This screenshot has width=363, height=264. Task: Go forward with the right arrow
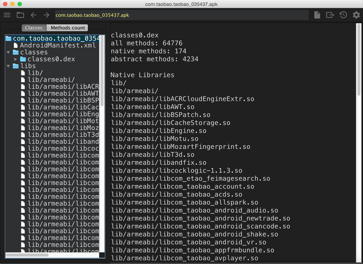pyautogui.click(x=46, y=15)
